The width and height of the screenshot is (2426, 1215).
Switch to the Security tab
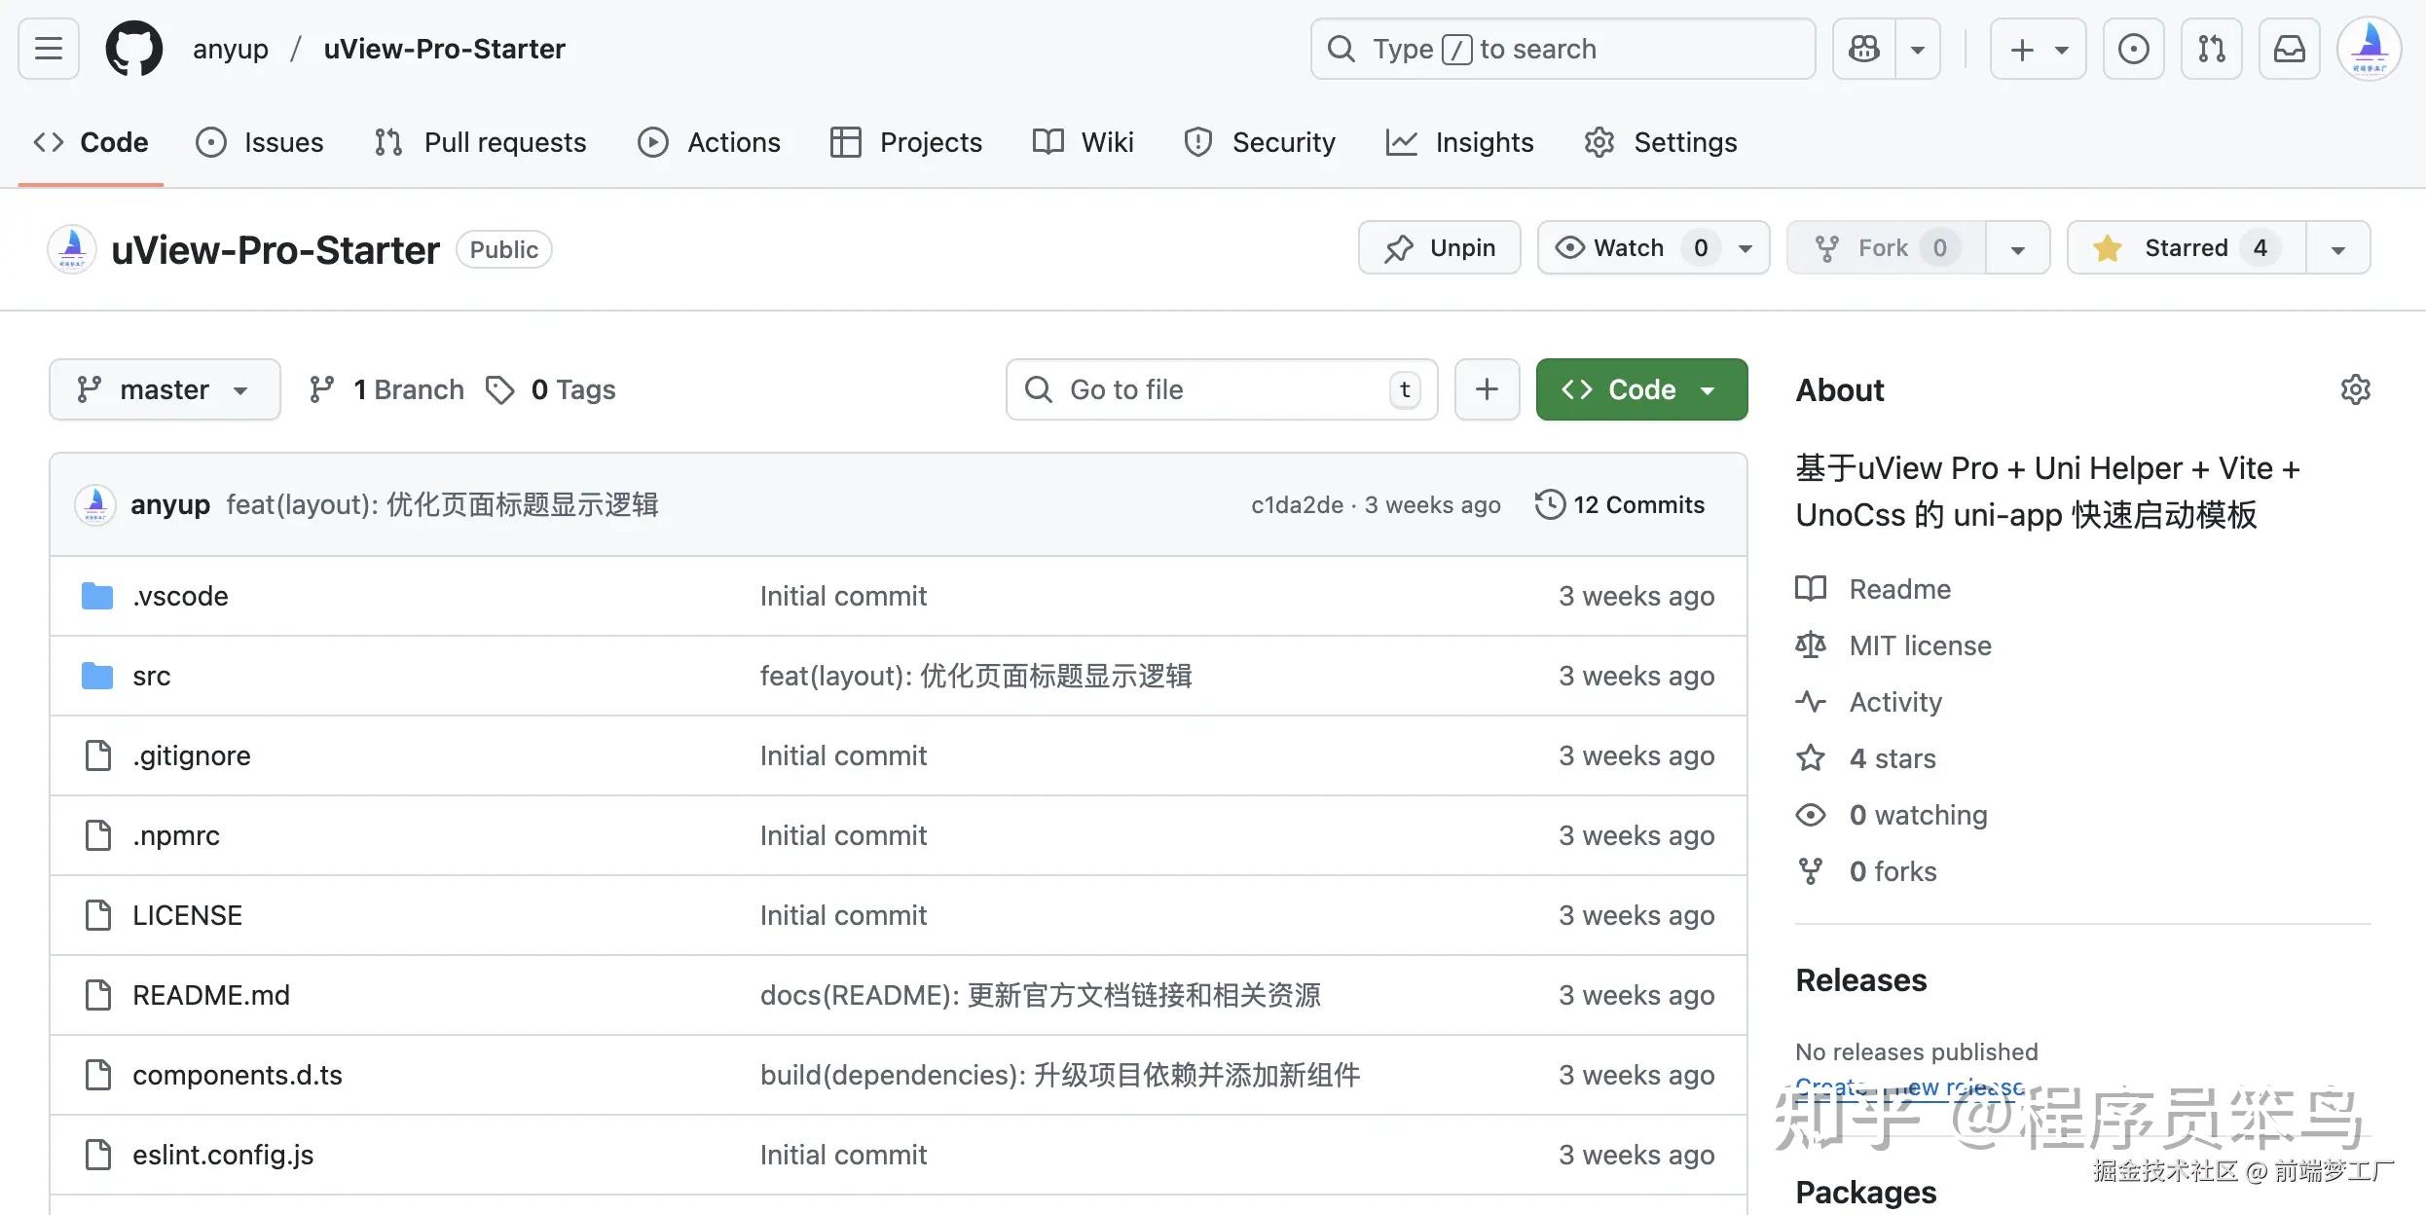[x=1260, y=142]
